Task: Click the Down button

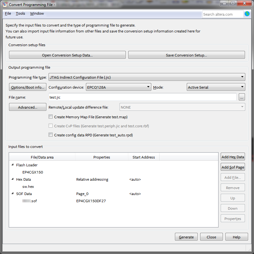Action: click(x=233, y=208)
